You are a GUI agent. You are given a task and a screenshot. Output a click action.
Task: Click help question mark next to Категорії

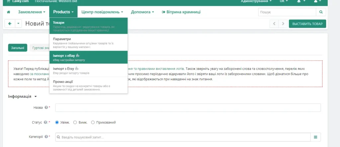46,137
